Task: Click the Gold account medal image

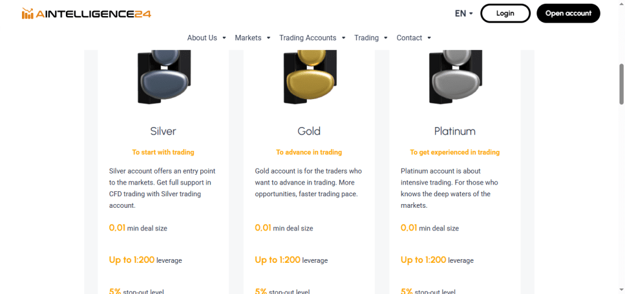Action: 309,76
